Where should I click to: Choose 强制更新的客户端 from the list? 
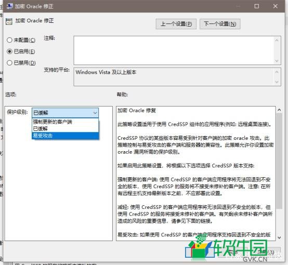65,122
